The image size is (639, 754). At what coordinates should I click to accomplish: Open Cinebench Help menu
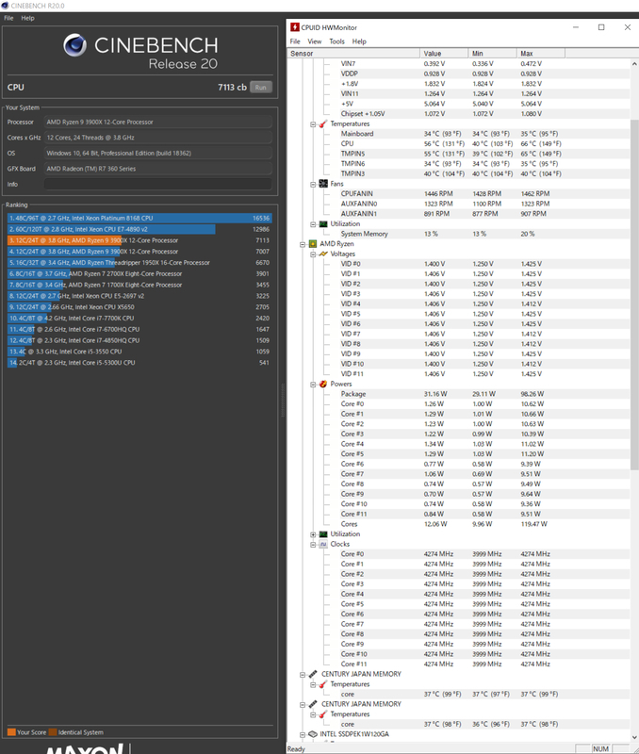click(x=27, y=18)
